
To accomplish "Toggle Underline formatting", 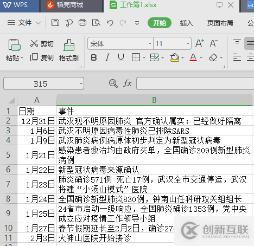I will pos(121,57).
